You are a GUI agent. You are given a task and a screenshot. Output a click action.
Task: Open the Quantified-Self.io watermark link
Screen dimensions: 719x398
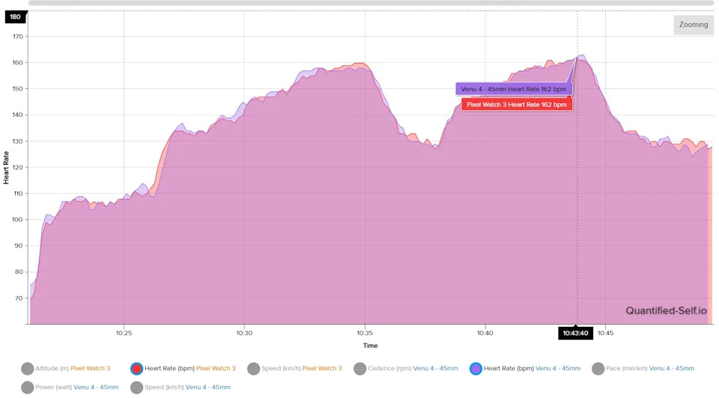[x=666, y=311]
